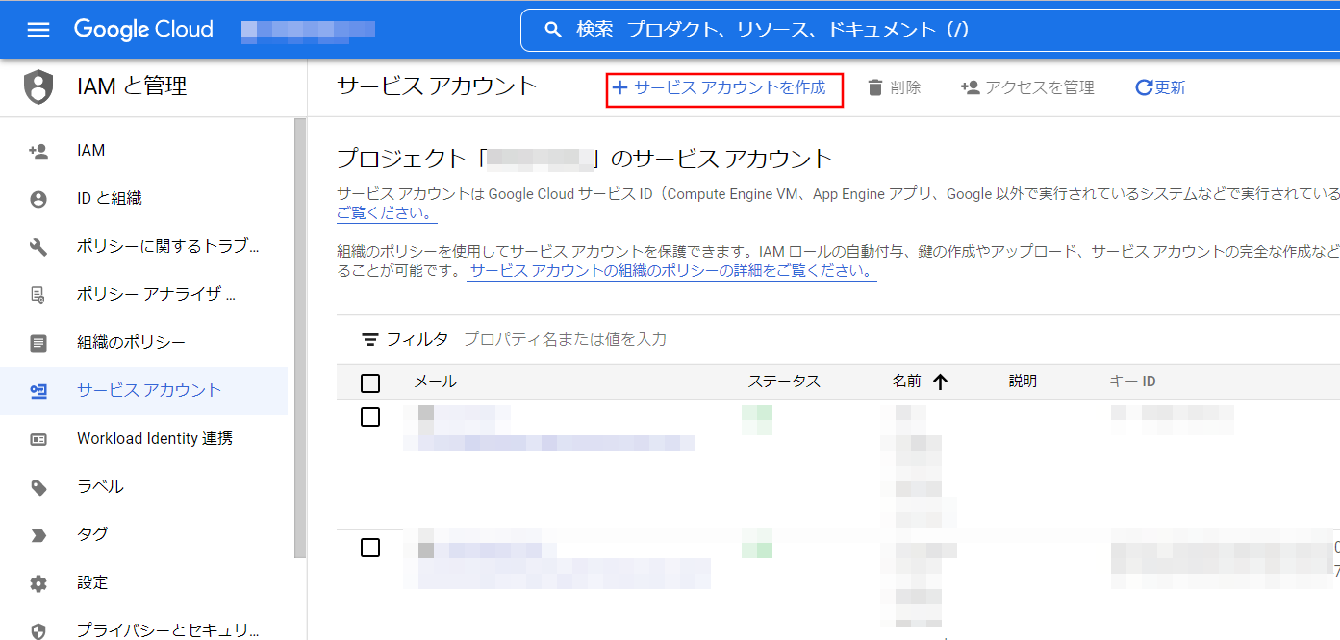Image resolution: width=1340 pixels, height=640 pixels.
Task: Check the select-all checkbox in table header
Action: (x=370, y=382)
